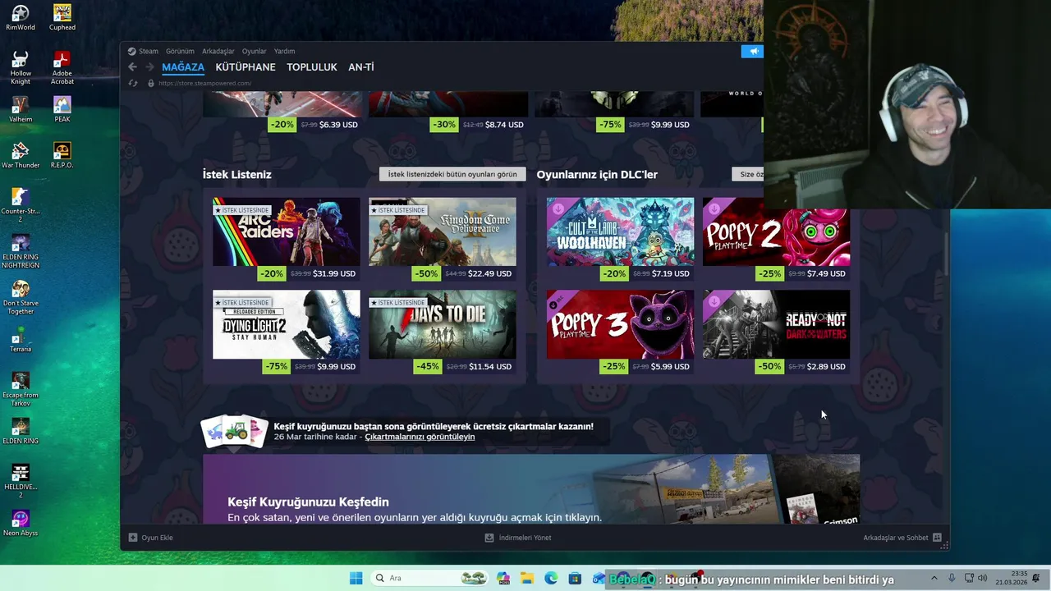Screen dimensions: 1051x591
Task: Open the Steam menu
Action: [x=149, y=51]
